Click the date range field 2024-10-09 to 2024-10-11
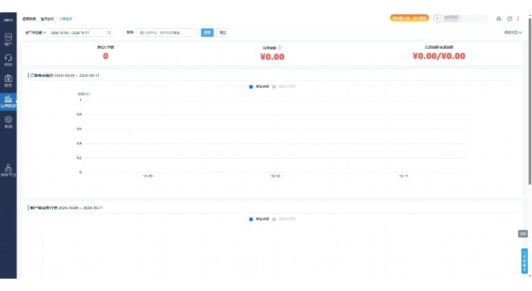The image size is (532, 291). 80,32
